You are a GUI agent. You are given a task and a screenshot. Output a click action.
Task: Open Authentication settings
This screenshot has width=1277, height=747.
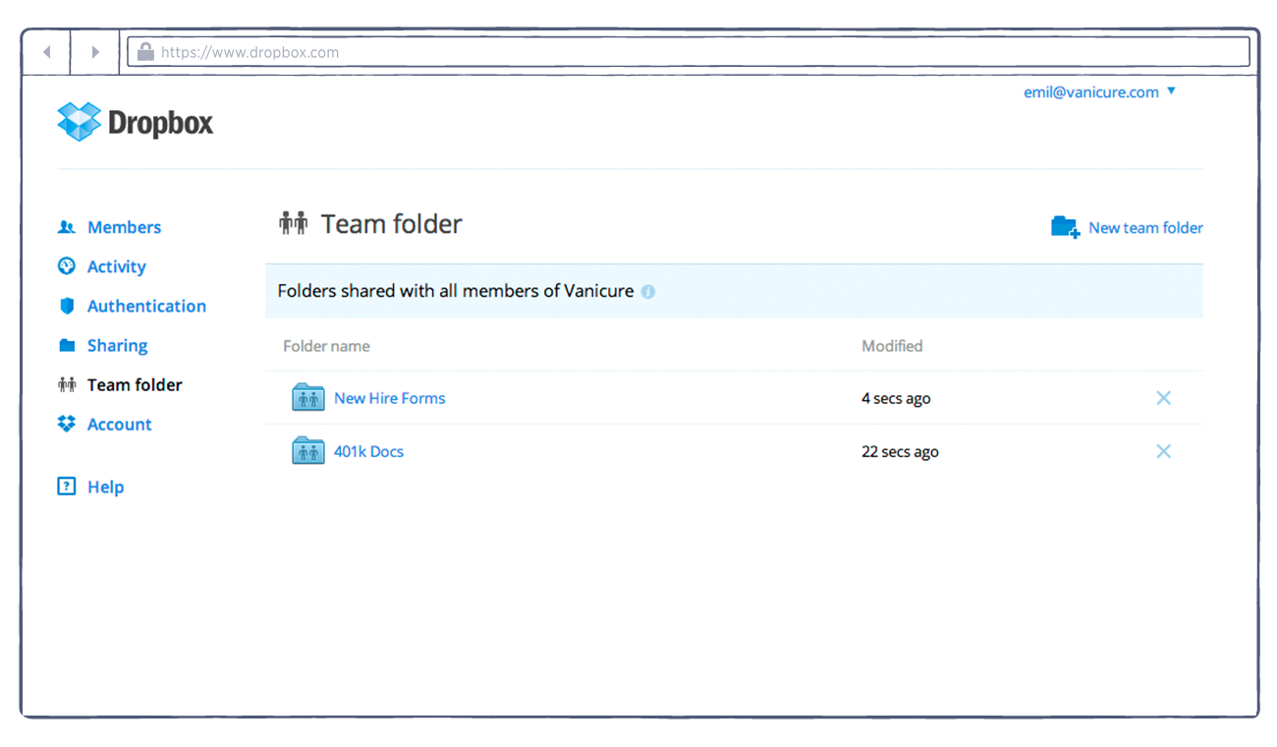(146, 306)
